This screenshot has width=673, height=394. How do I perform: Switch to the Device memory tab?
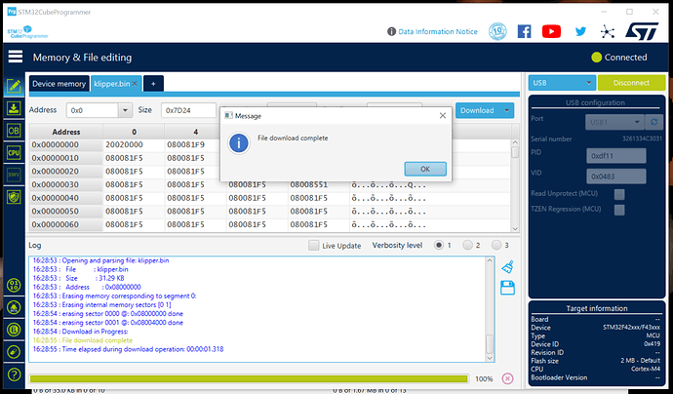(x=59, y=84)
